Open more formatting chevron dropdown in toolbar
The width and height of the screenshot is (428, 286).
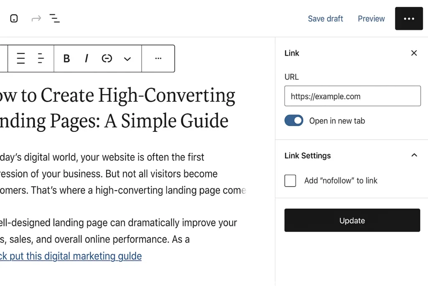(127, 59)
